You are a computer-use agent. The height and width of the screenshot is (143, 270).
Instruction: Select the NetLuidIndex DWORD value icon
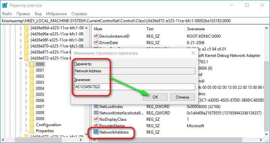click(96, 107)
